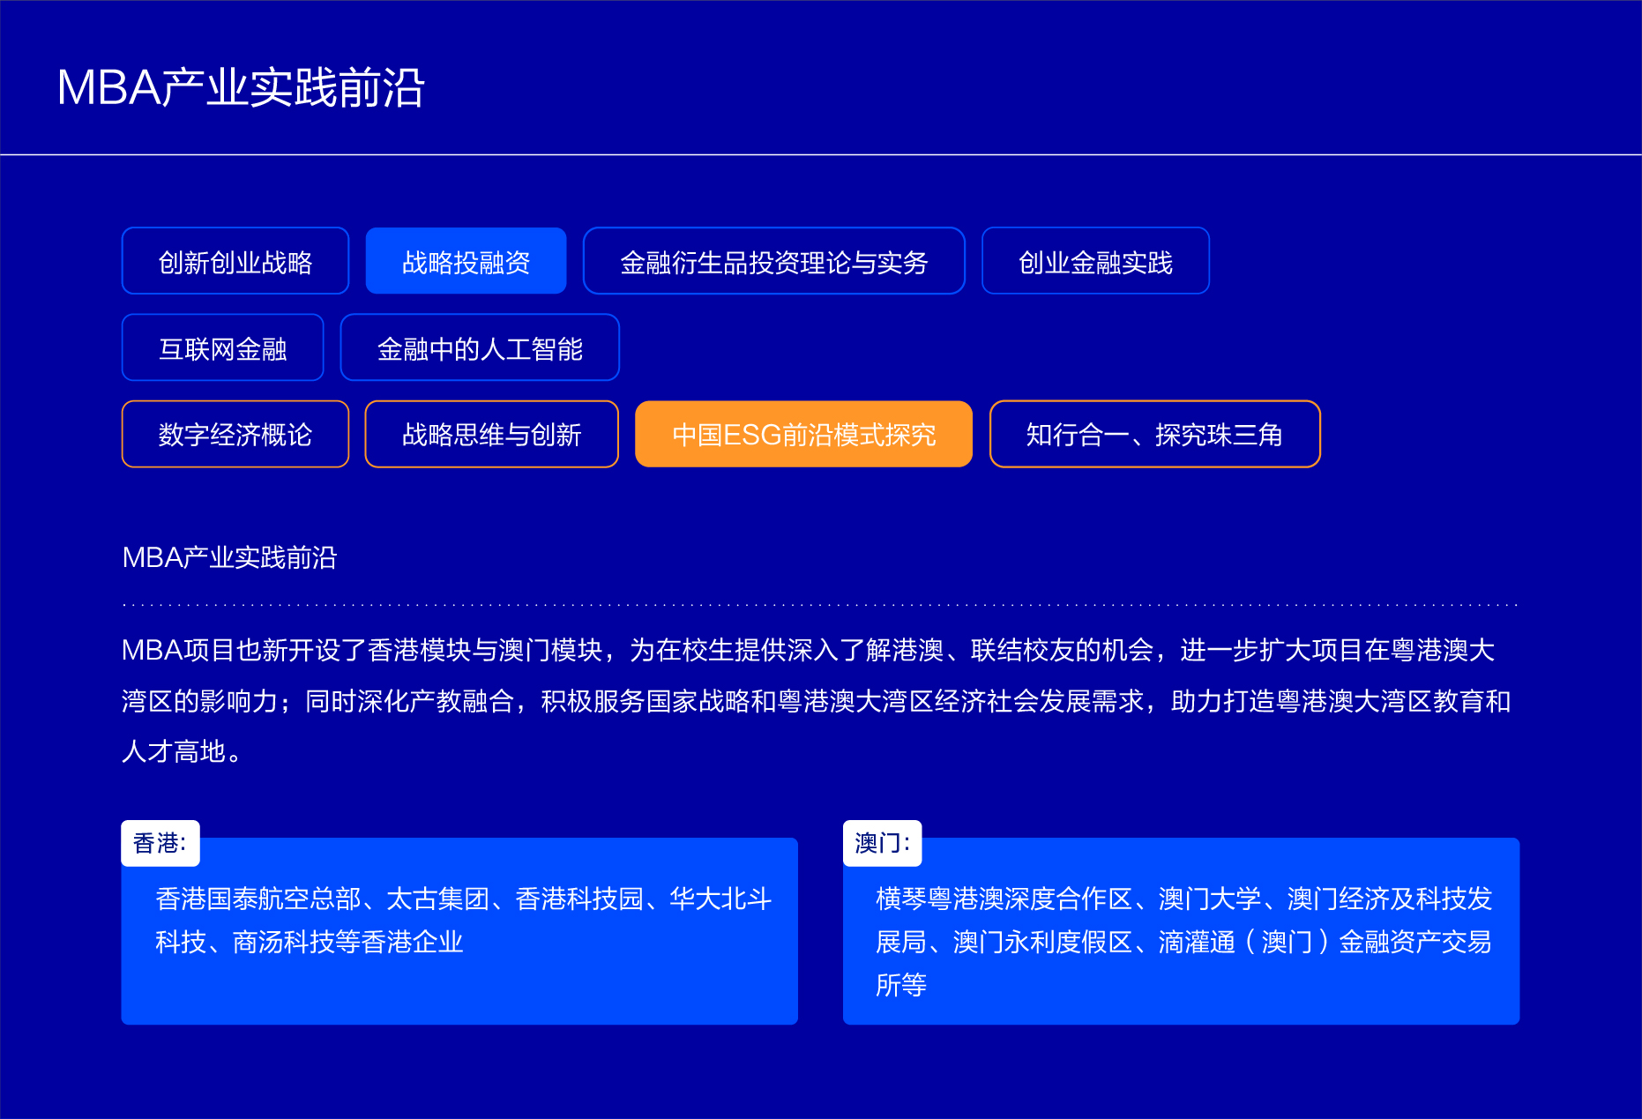The image size is (1642, 1119).
Task: Open the 金融衍生品投资理论与实务 tab
Action: click(773, 262)
